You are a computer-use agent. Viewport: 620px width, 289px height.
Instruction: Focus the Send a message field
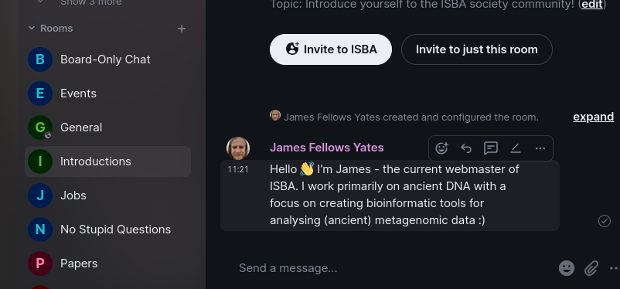click(393, 268)
